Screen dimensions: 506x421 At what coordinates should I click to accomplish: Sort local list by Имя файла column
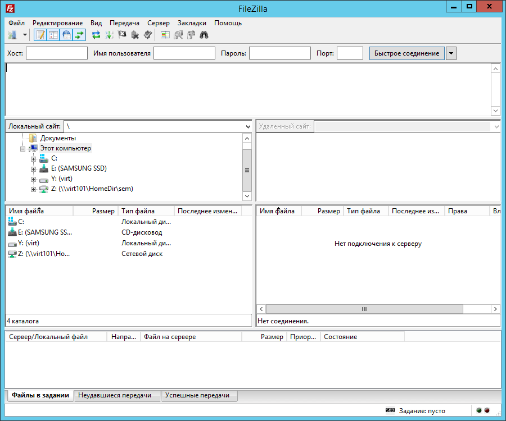39,211
